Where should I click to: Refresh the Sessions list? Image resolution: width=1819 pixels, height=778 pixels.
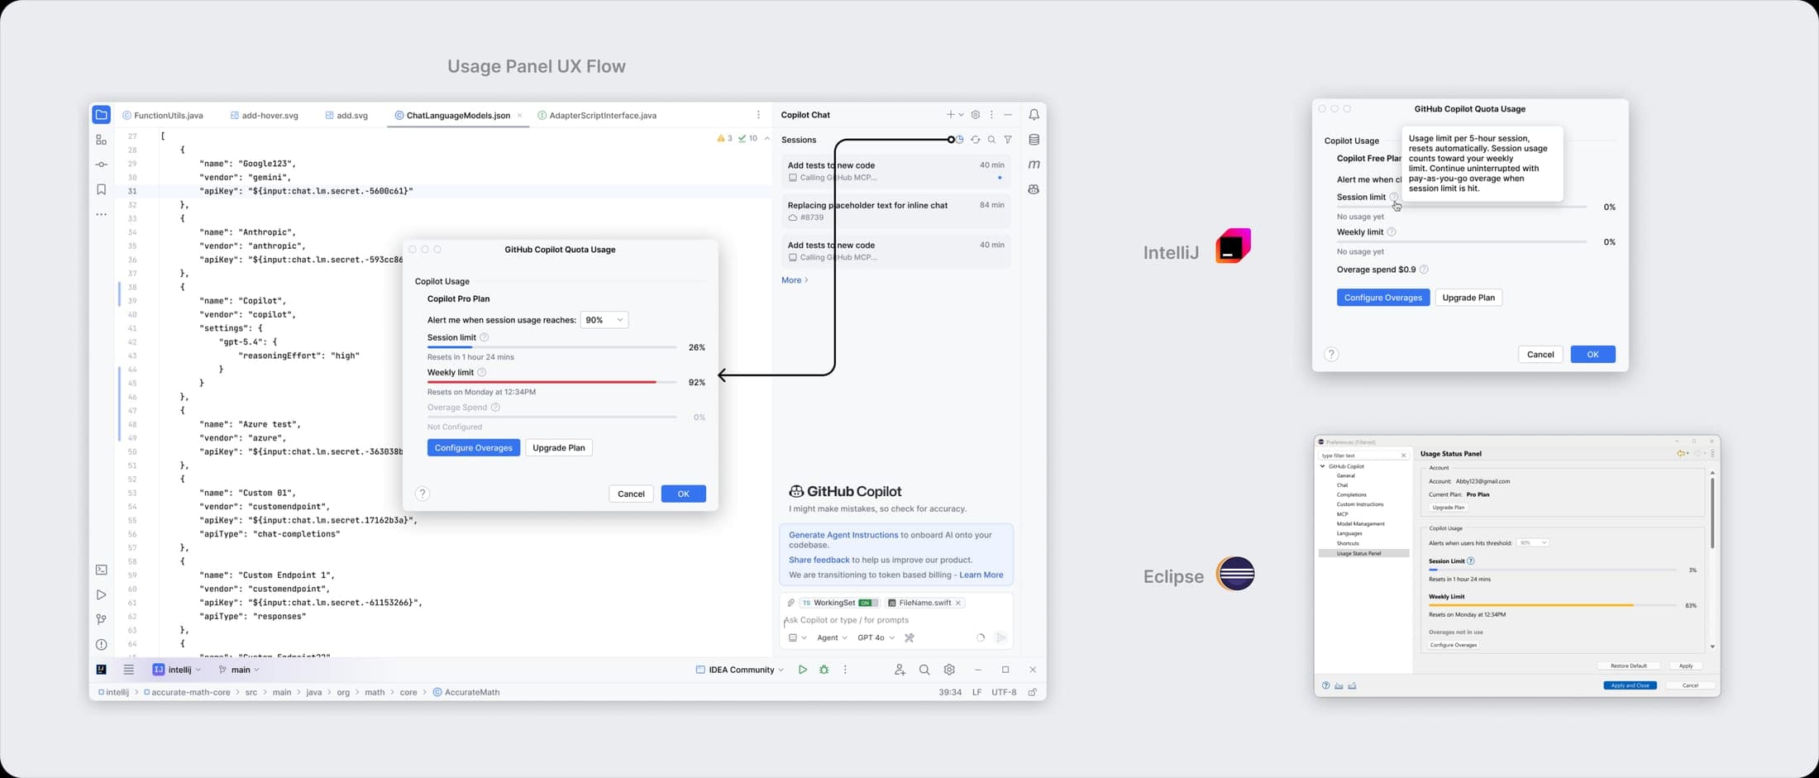pos(976,140)
